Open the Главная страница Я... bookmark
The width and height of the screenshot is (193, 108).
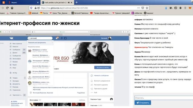pyautogui.click(x=17, y=13)
